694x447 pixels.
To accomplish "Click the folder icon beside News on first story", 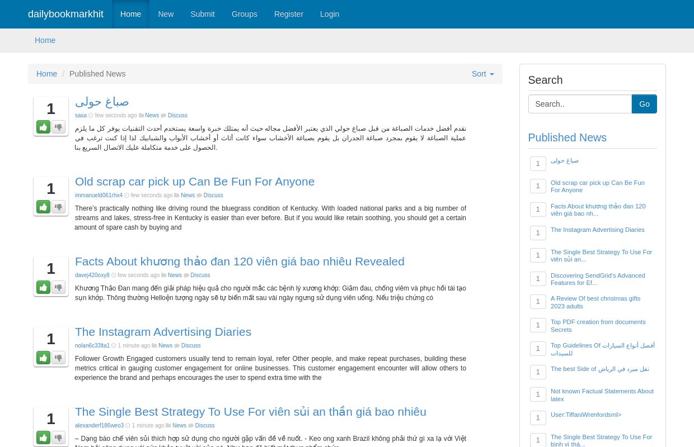I will coord(141,116).
